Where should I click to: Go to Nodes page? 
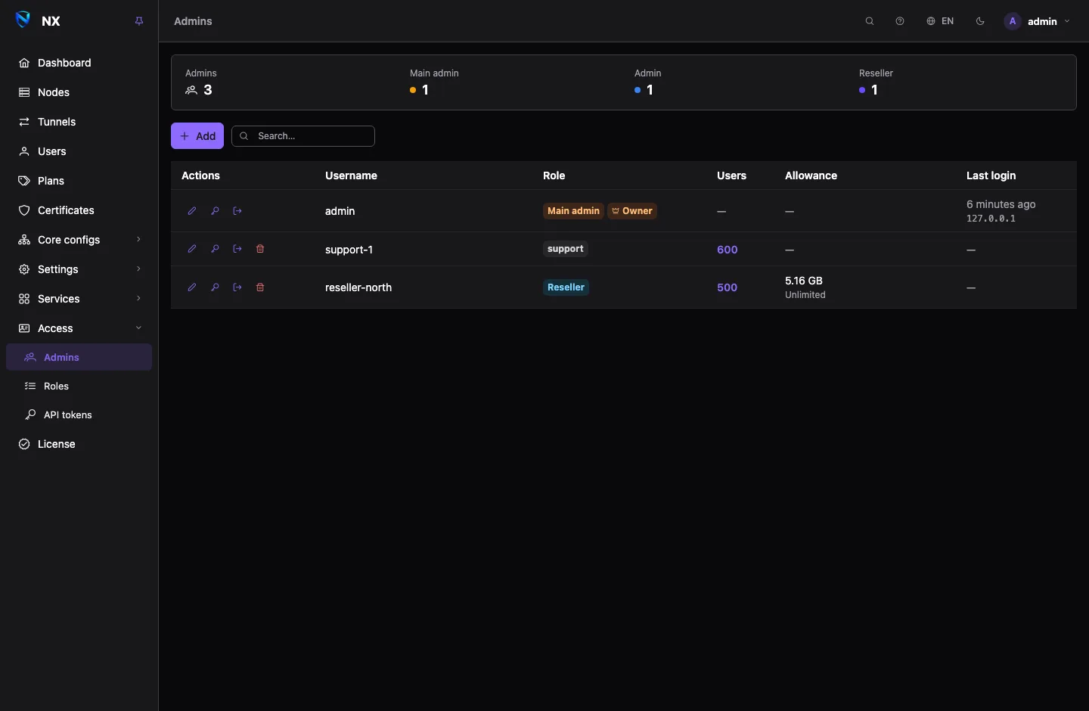(x=79, y=92)
